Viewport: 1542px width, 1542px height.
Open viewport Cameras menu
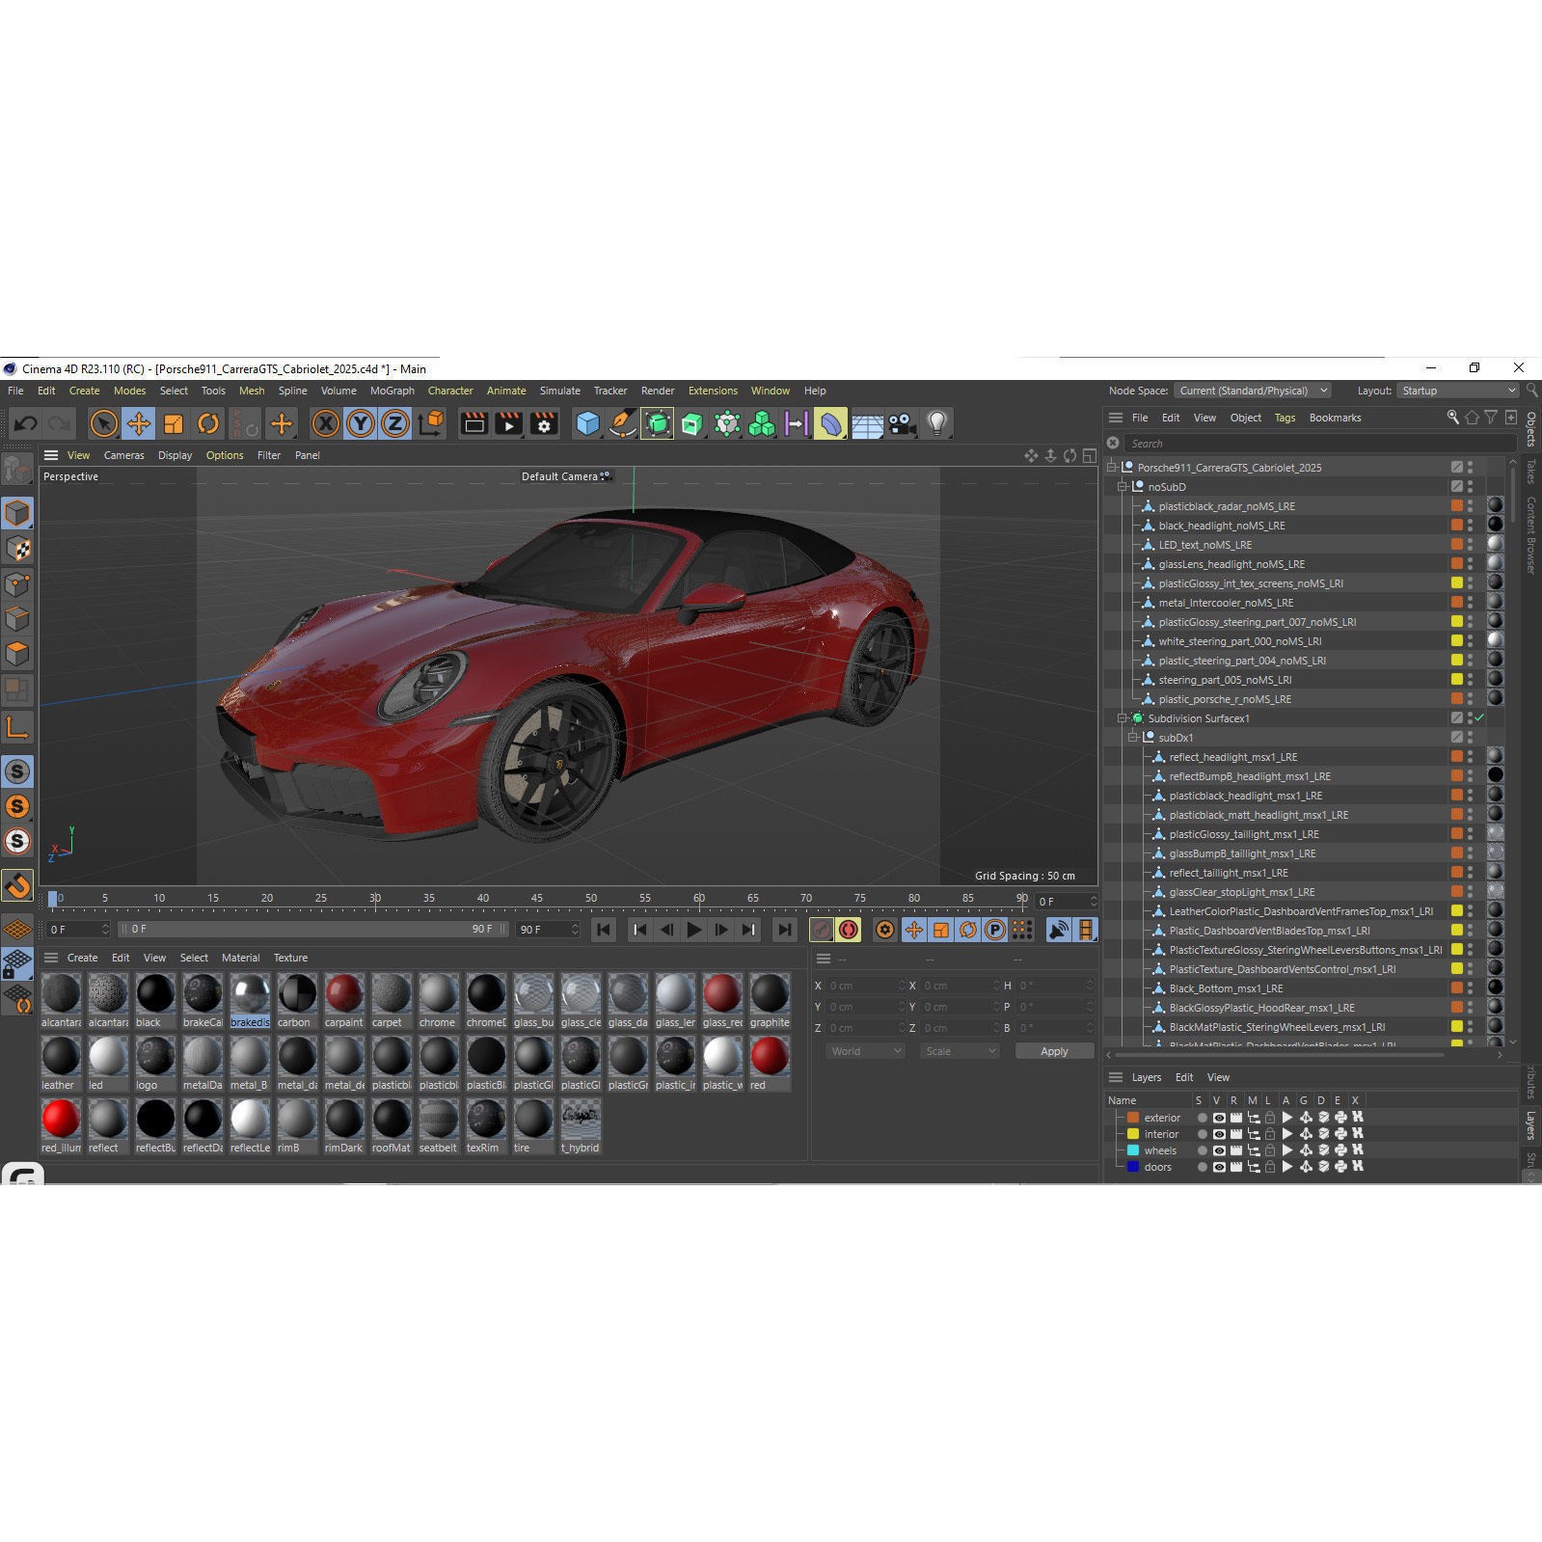(x=123, y=455)
